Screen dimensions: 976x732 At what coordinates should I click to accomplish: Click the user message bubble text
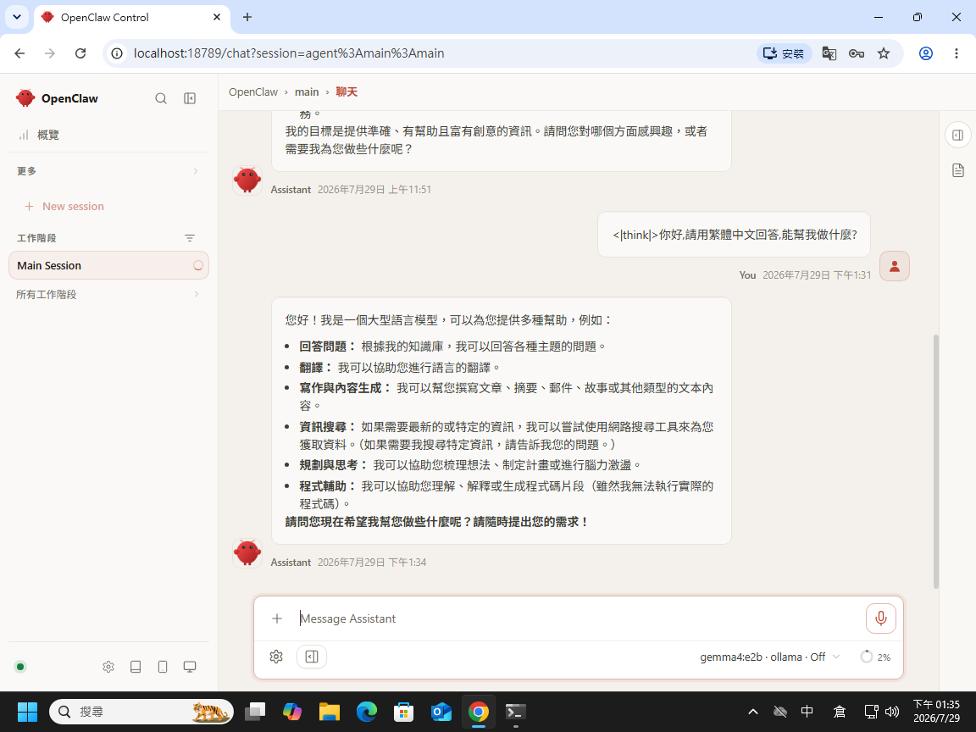(735, 235)
